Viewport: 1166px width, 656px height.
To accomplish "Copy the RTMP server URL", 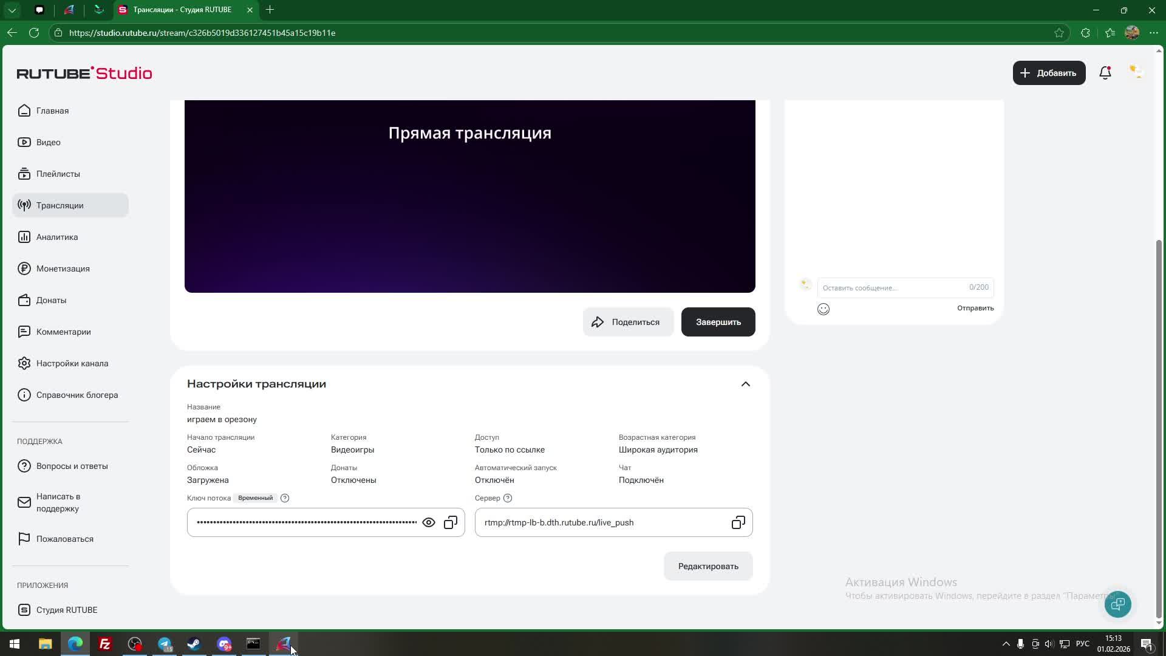I will click(738, 522).
